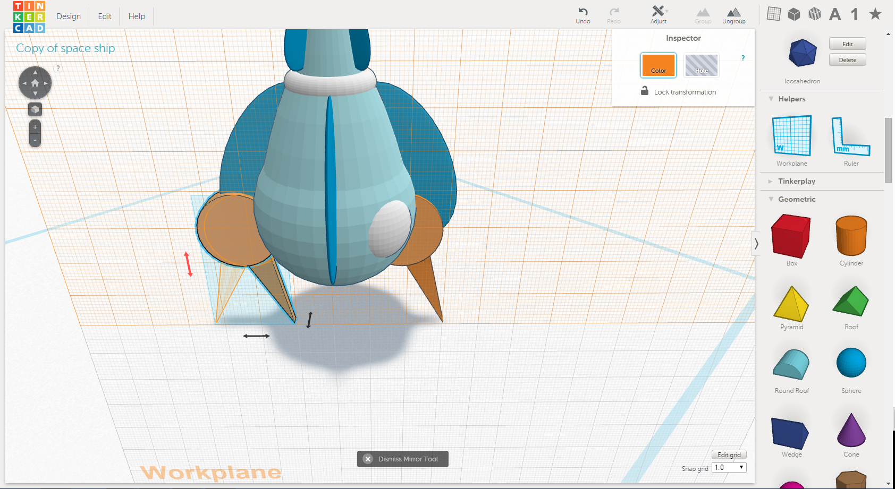Screen dimensions: 895x489
Task: Select the red Box shape
Action: [x=791, y=236]
